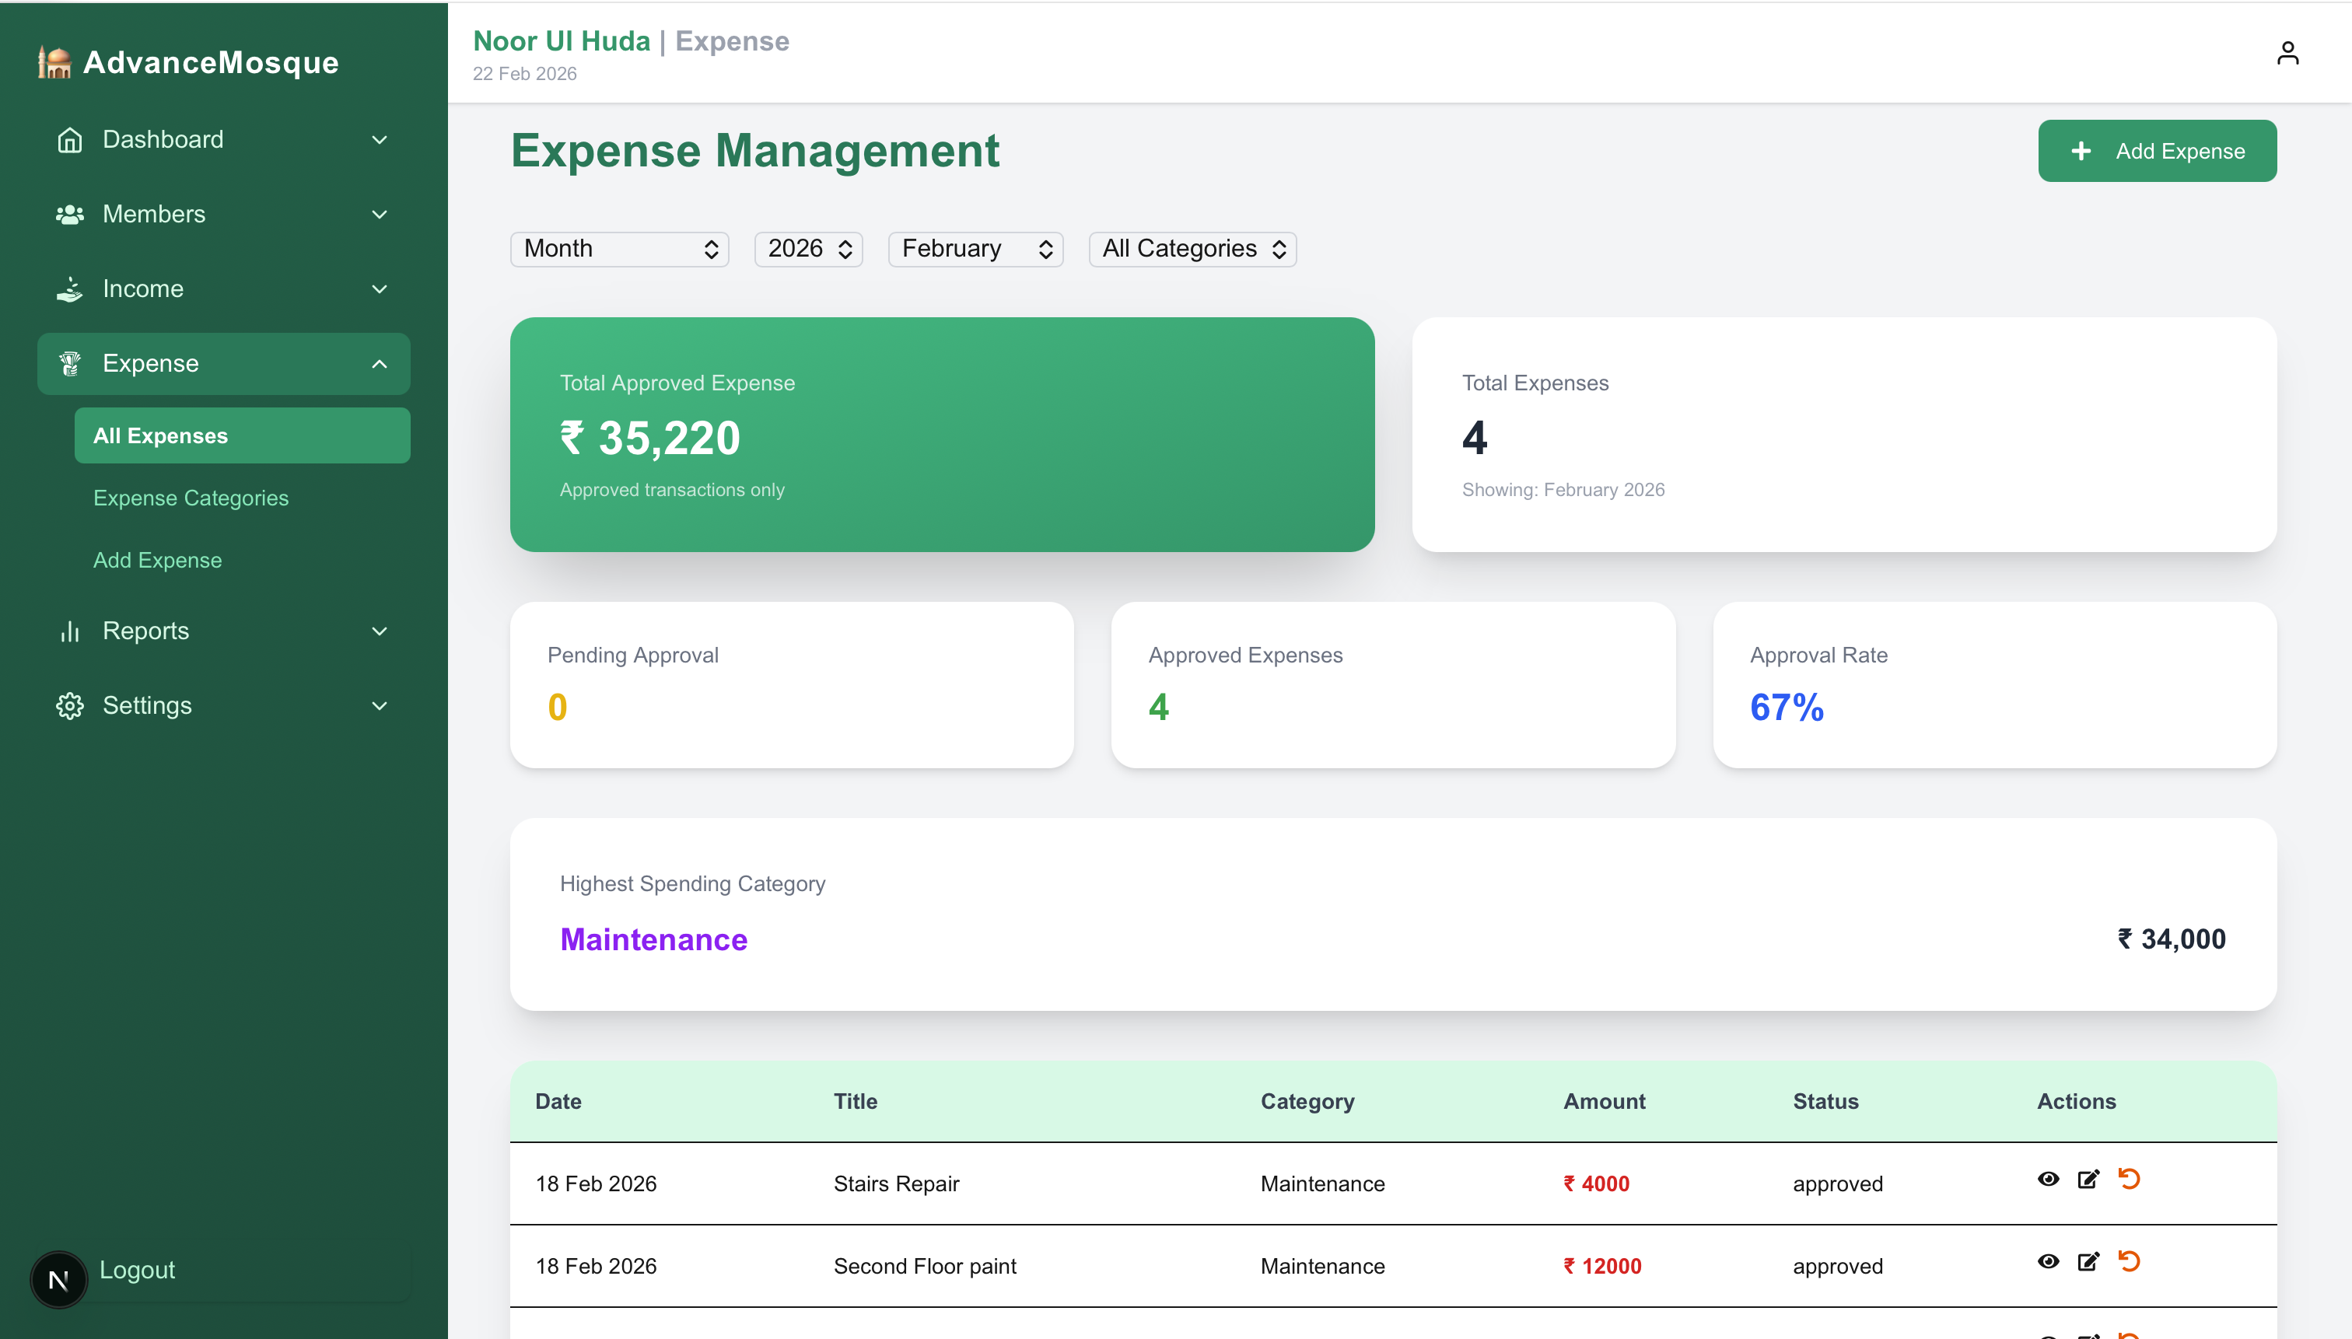
Task: Click the N avatar icon beside Logout
Action: tap(58, 1279)
